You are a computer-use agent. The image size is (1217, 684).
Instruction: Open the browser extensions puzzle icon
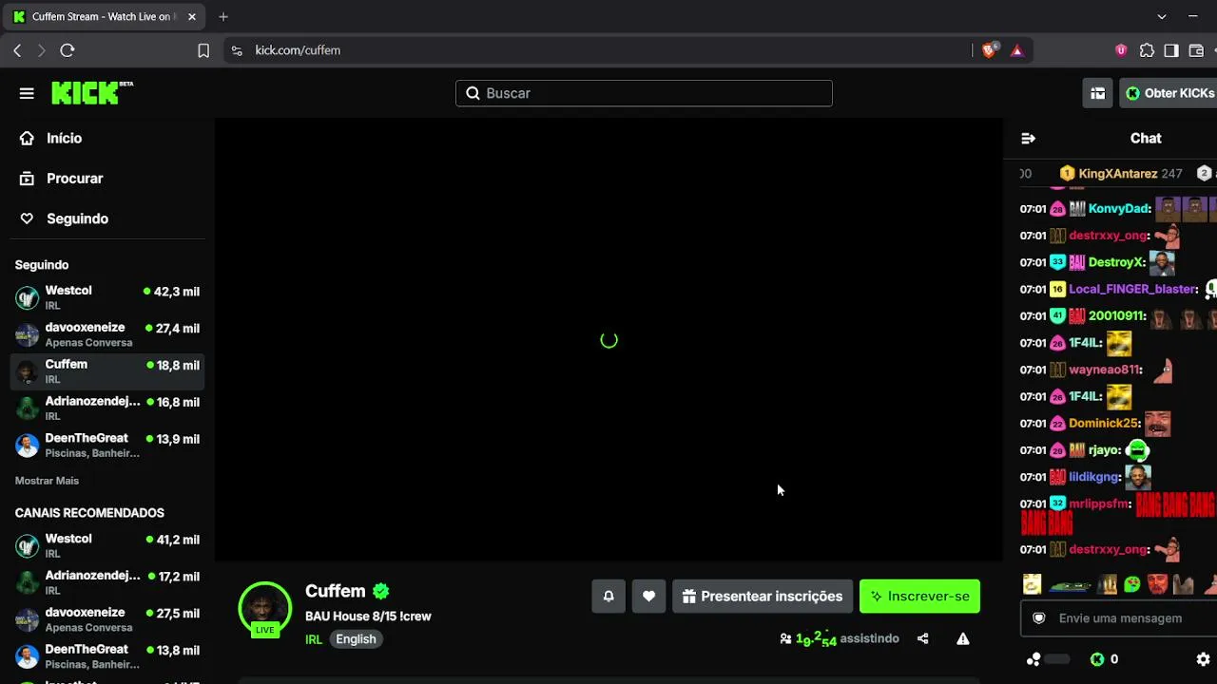(1147, 50)
